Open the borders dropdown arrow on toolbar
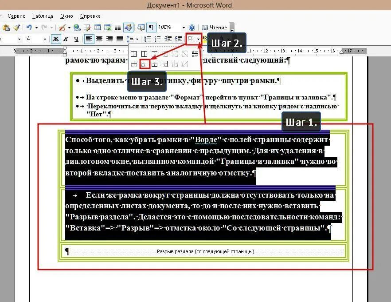 [x=198, y=39]
